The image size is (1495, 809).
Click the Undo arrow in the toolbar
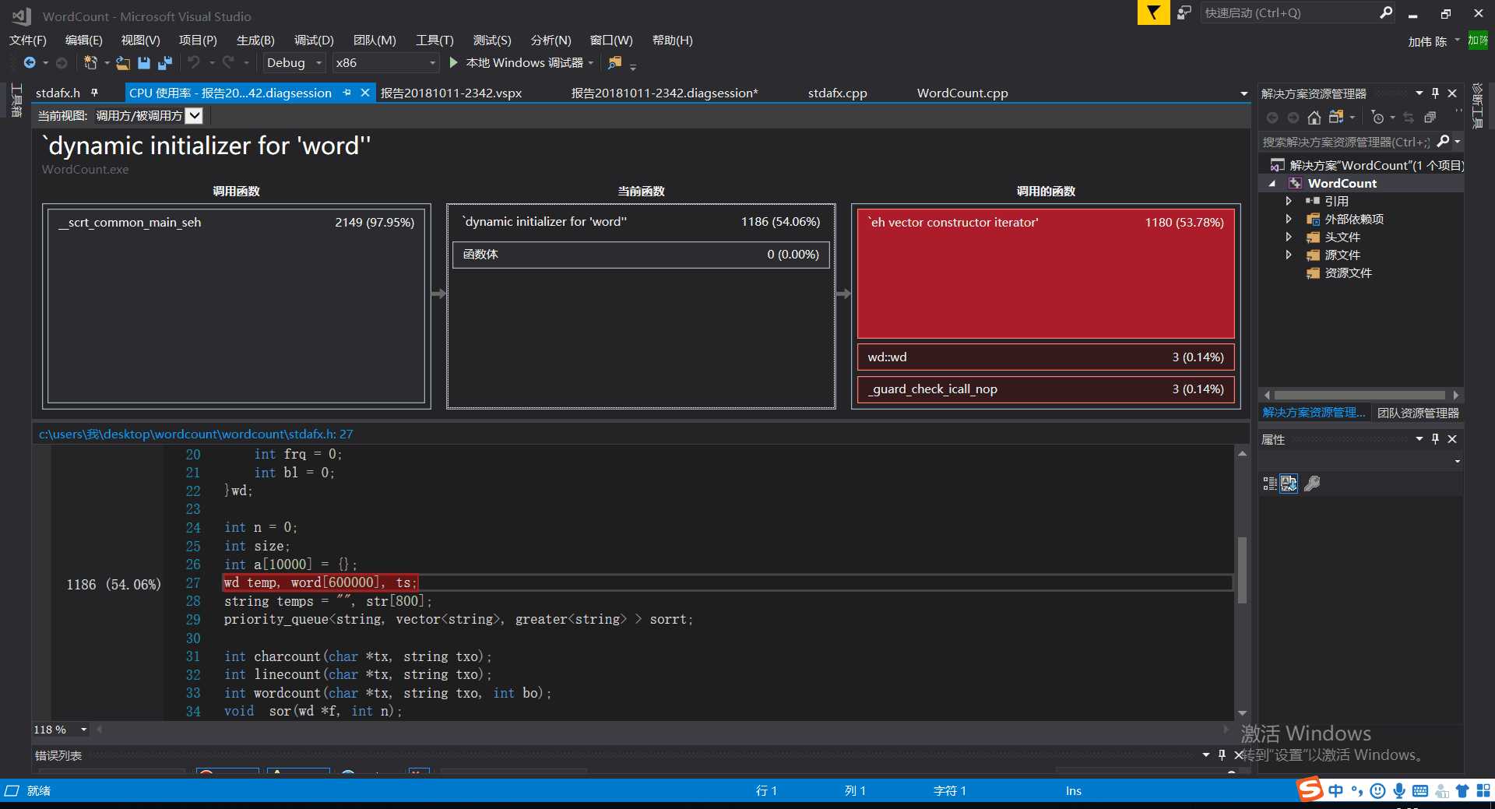(194, 62)
